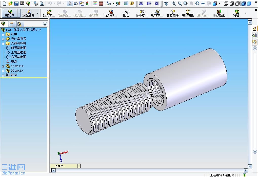Open Print Preview magnifier icon
This screenshot has height=177, width=258.
pos(42,4)
